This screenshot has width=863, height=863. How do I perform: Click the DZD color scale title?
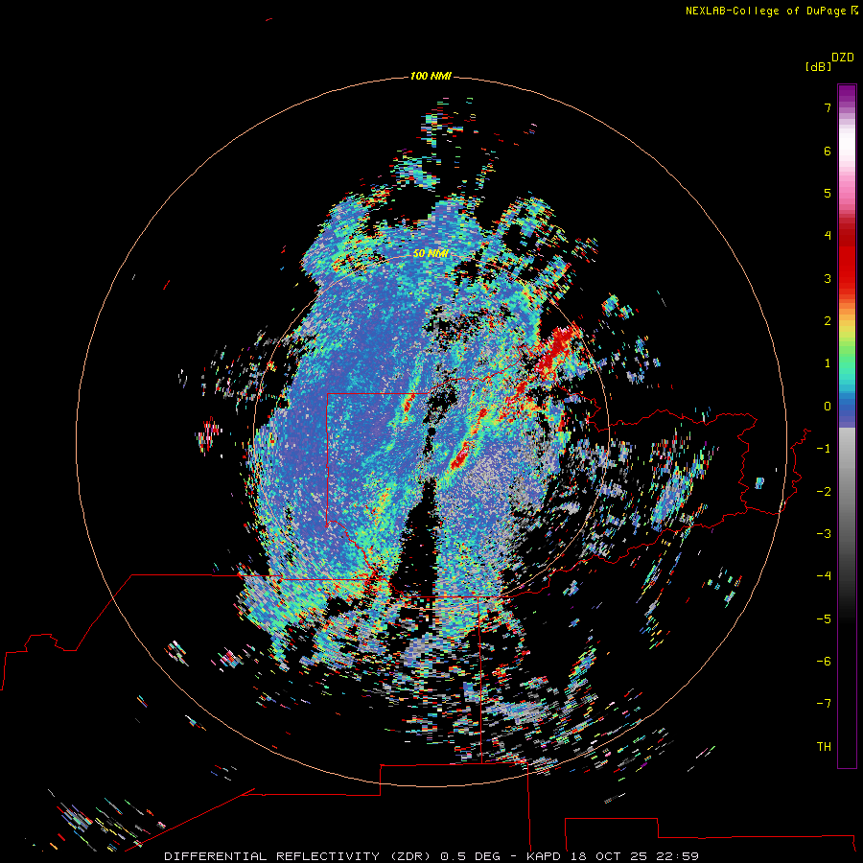point(843,58)
